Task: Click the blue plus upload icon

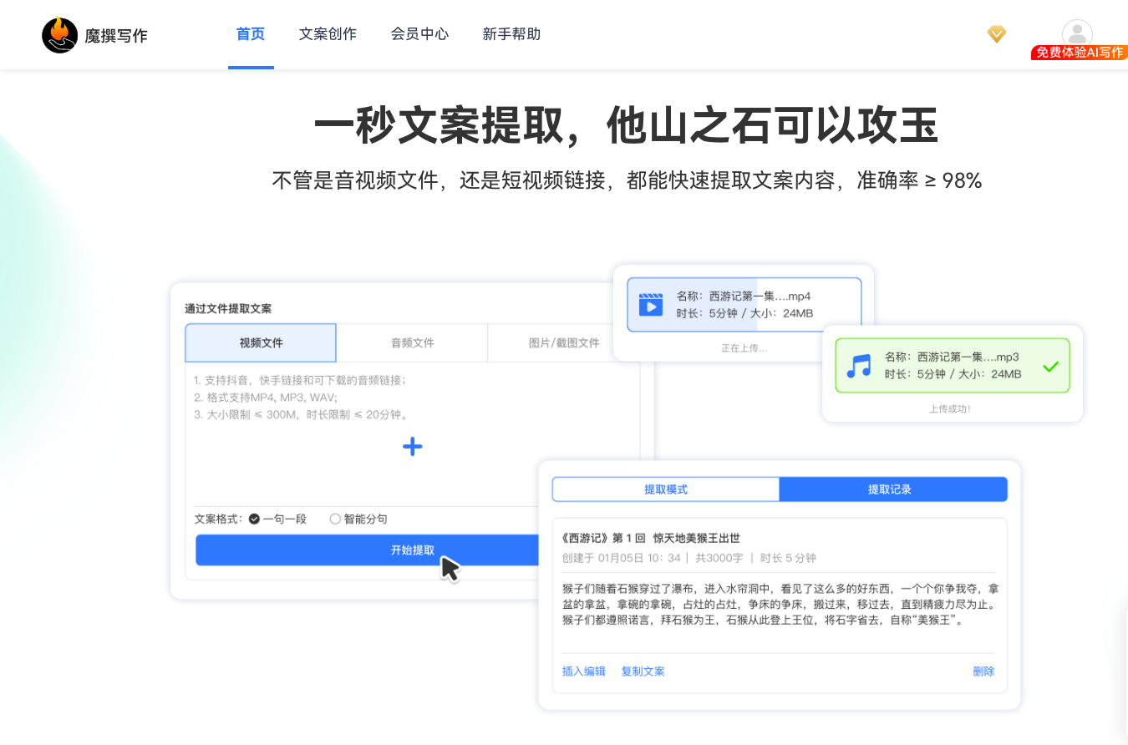Action: [x=412, y=447]
